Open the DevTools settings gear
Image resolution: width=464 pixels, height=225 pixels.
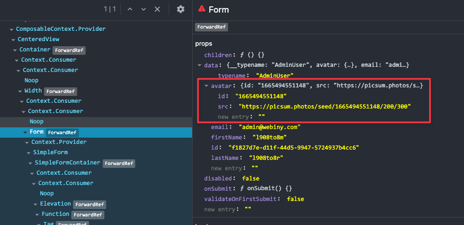pyautogui.click(x=181, y=10)
